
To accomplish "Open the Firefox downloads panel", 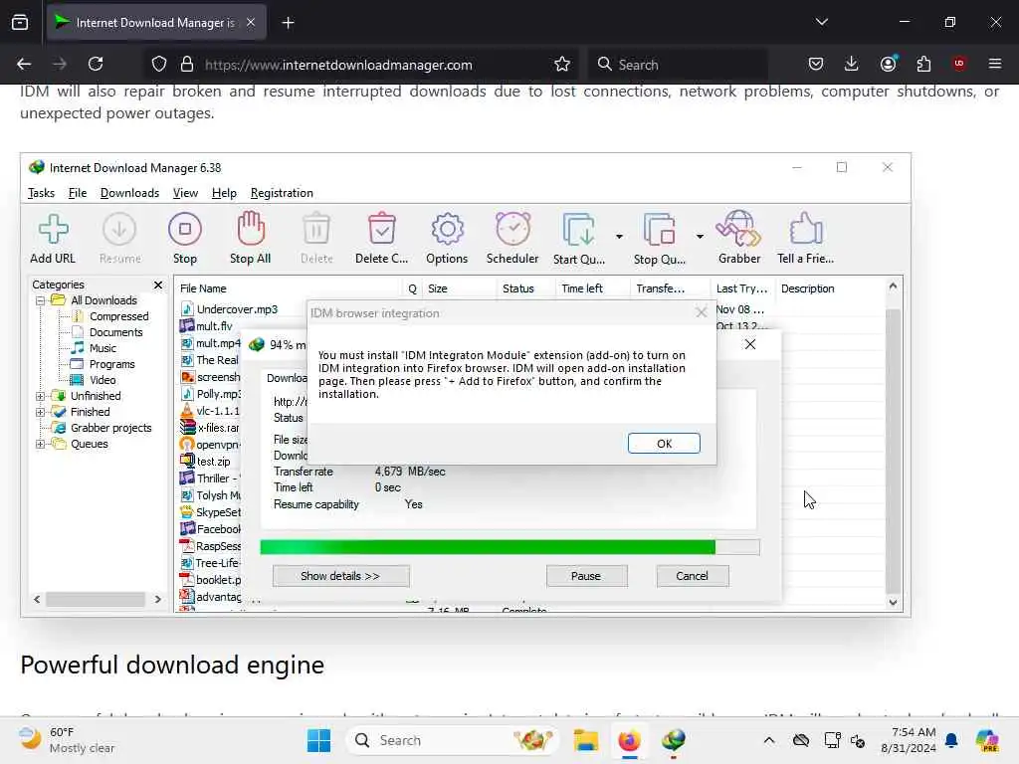I will 852,64.
